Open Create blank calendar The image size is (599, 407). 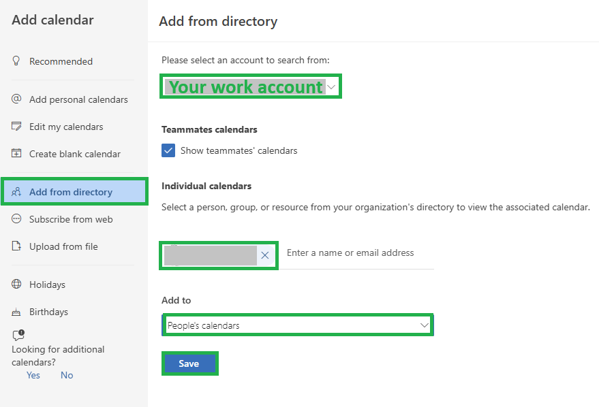pyautogui.click(x=74, y=153)
